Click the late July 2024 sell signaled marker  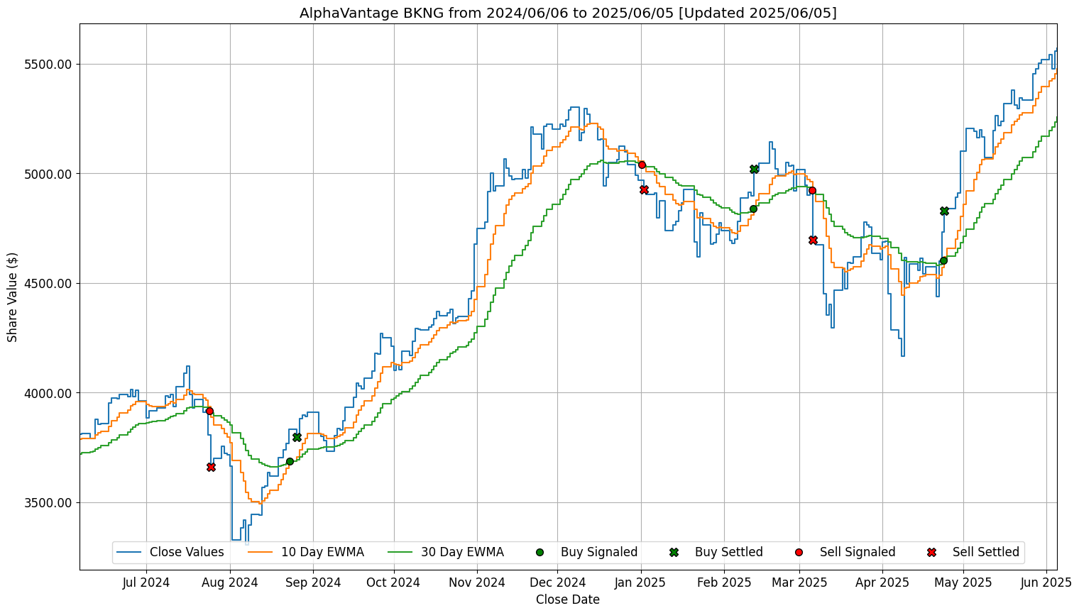[x=209, y=411]
